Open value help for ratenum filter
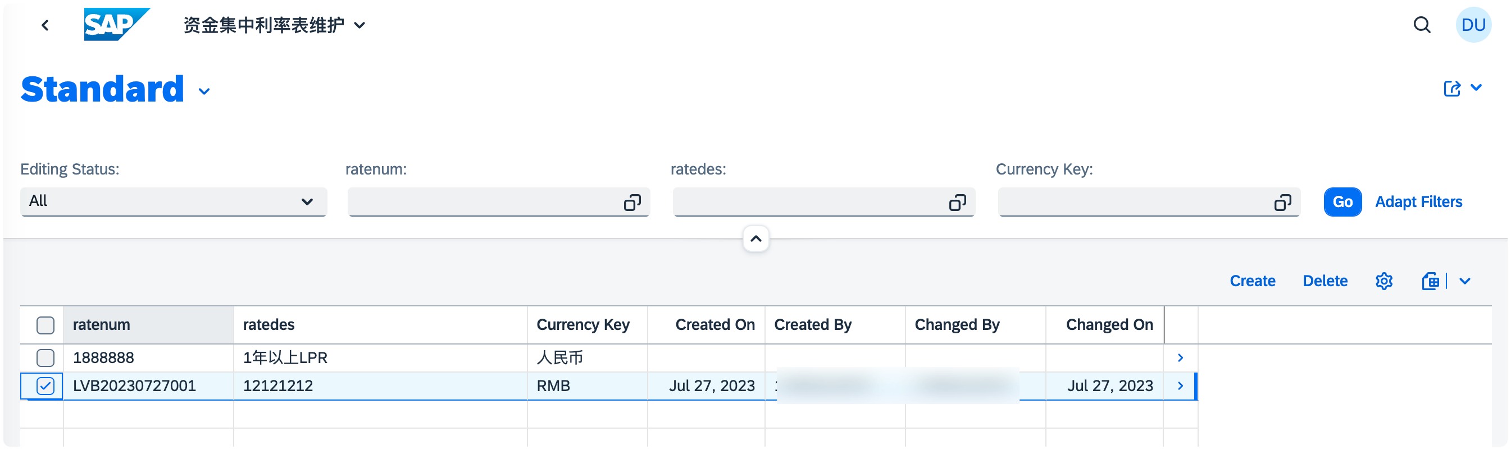 [x=632, y=203]
